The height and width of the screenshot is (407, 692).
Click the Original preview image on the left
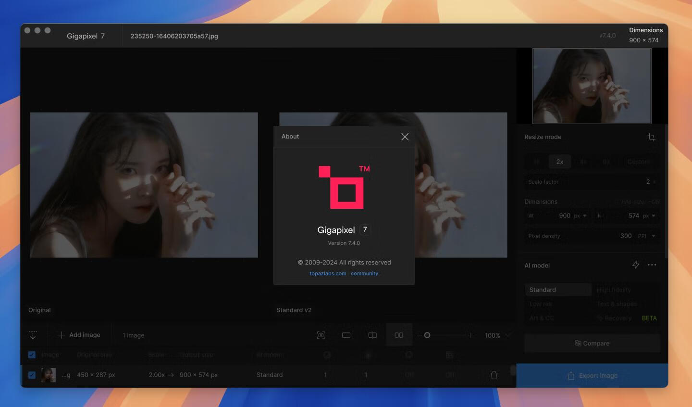click(144, 185)
